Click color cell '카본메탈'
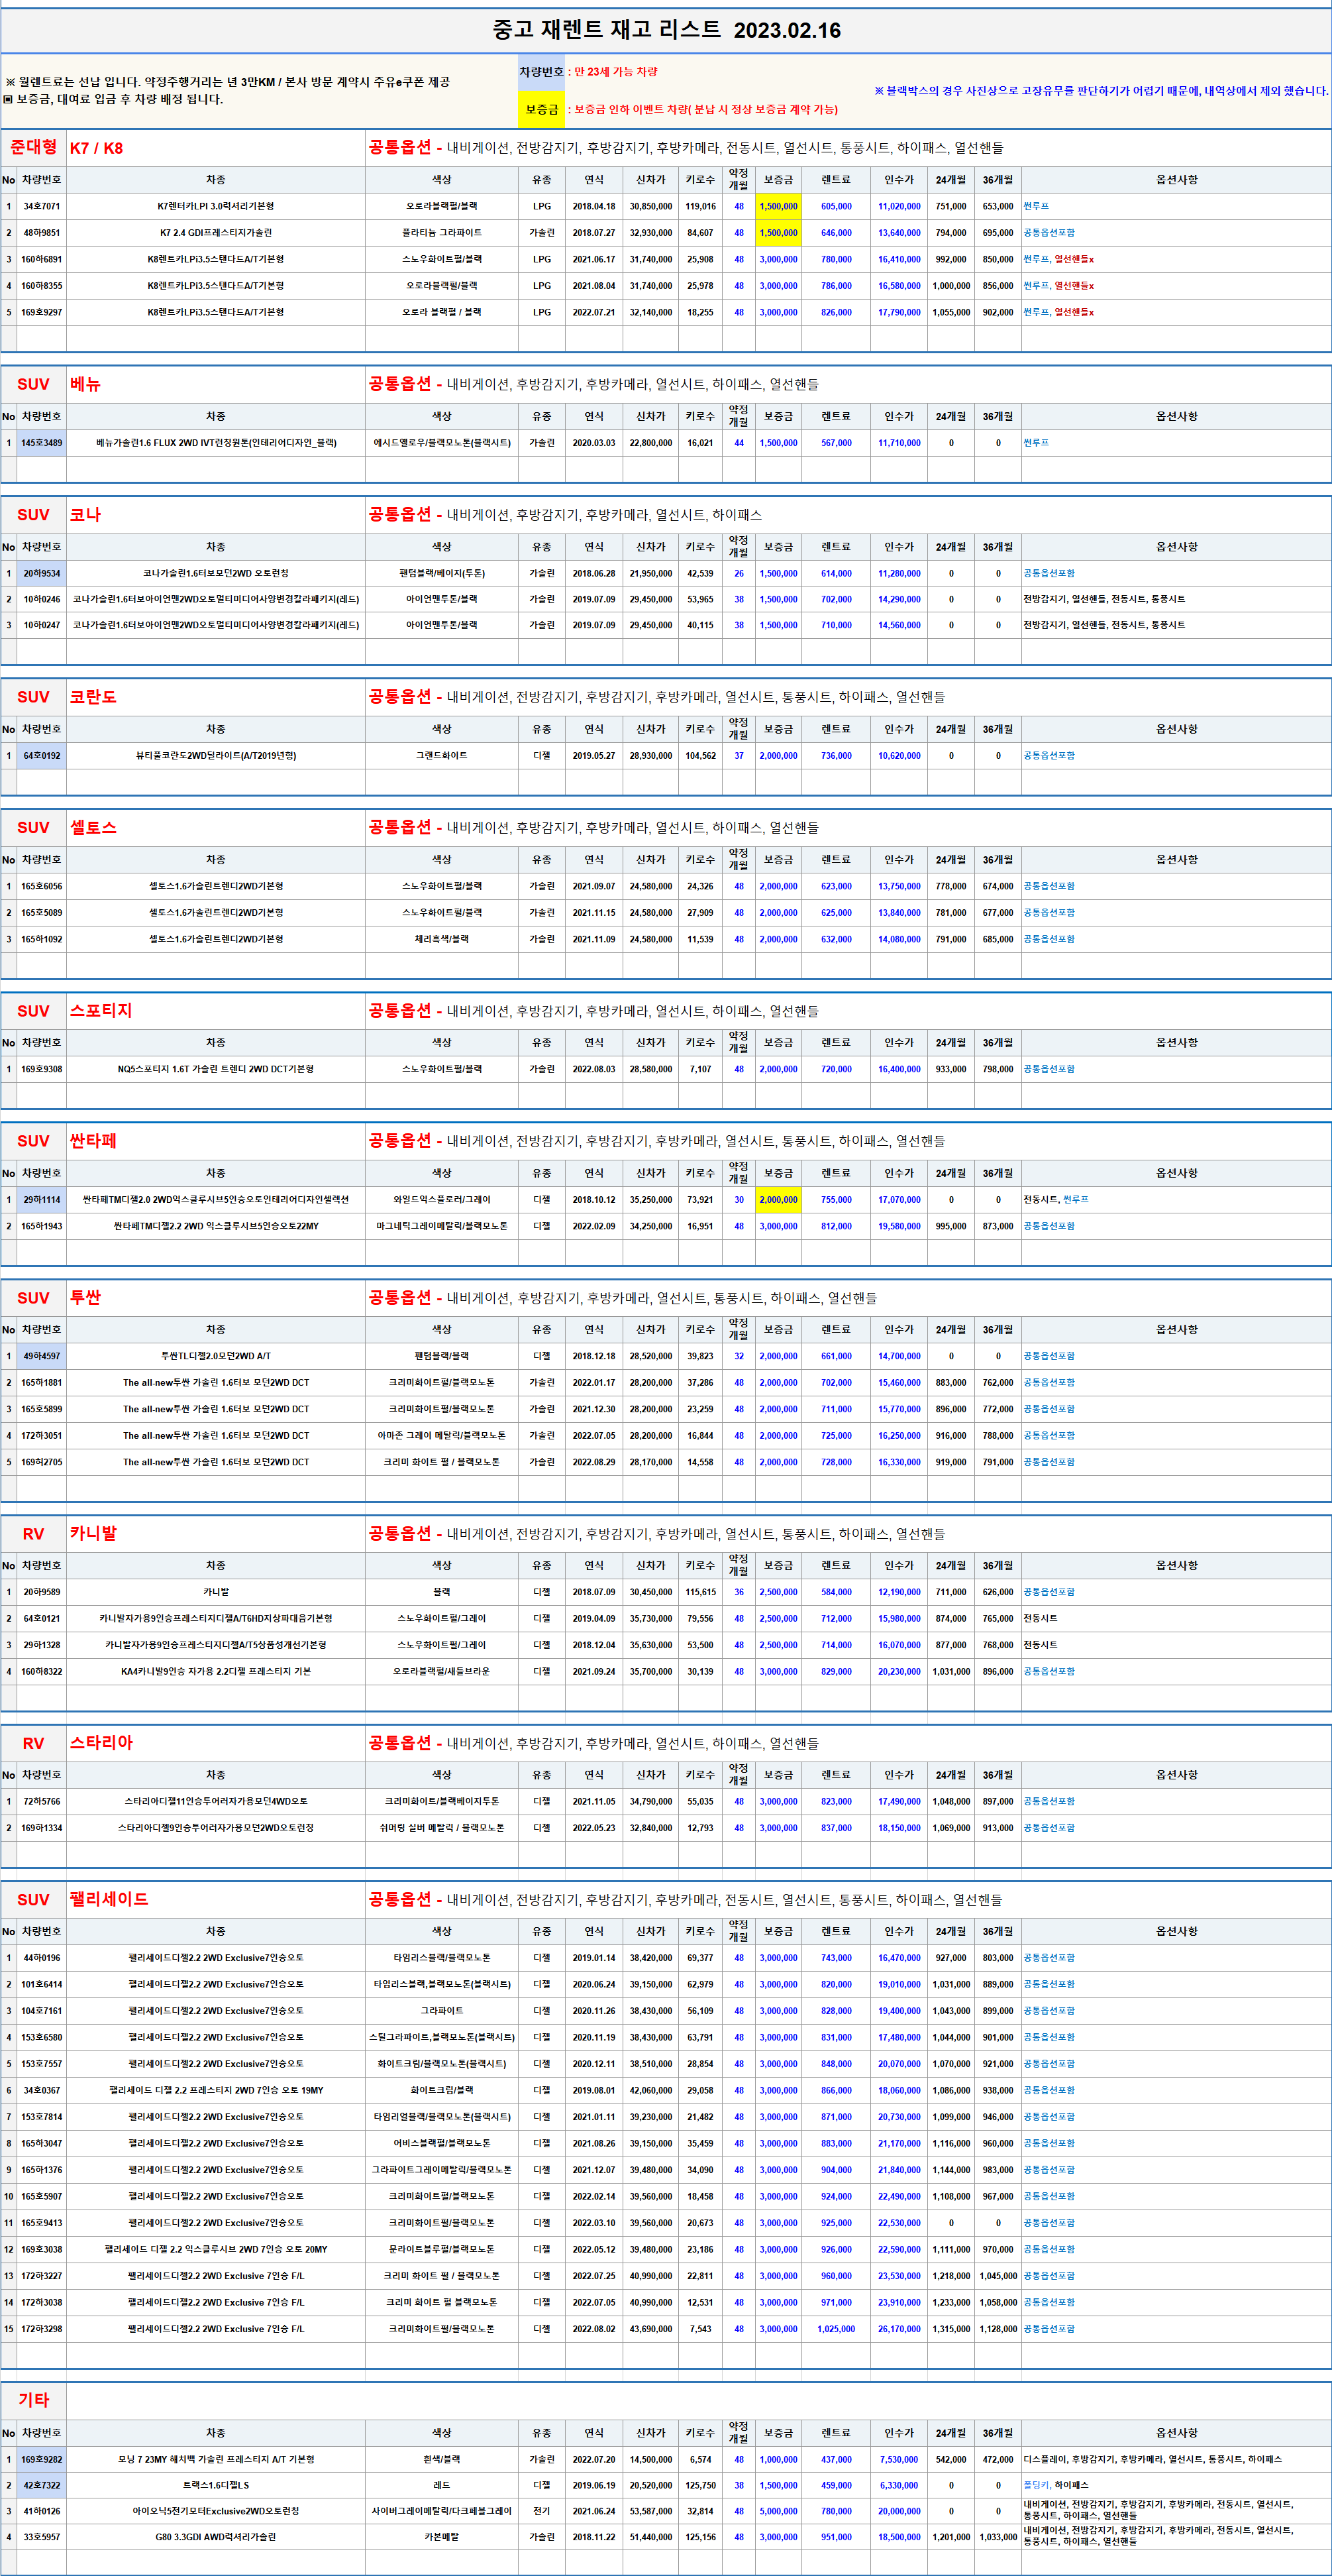The height and width of the screenshot is (2576, 1332). tap(442, 2537)
